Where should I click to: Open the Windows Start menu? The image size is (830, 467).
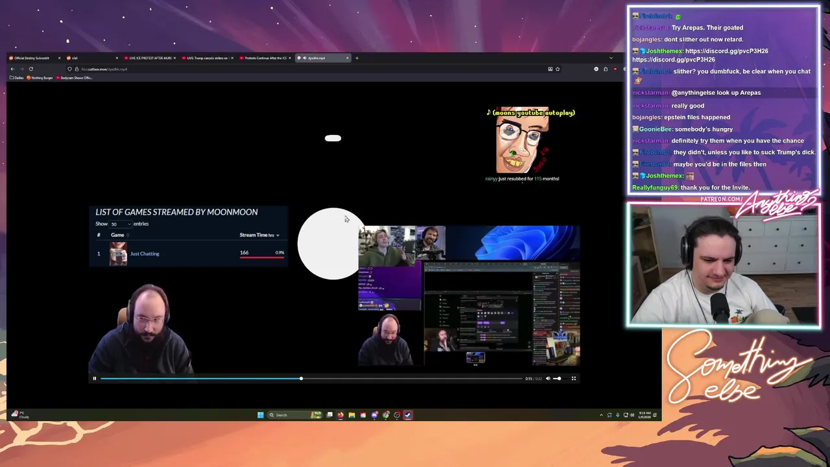point(260,415)
